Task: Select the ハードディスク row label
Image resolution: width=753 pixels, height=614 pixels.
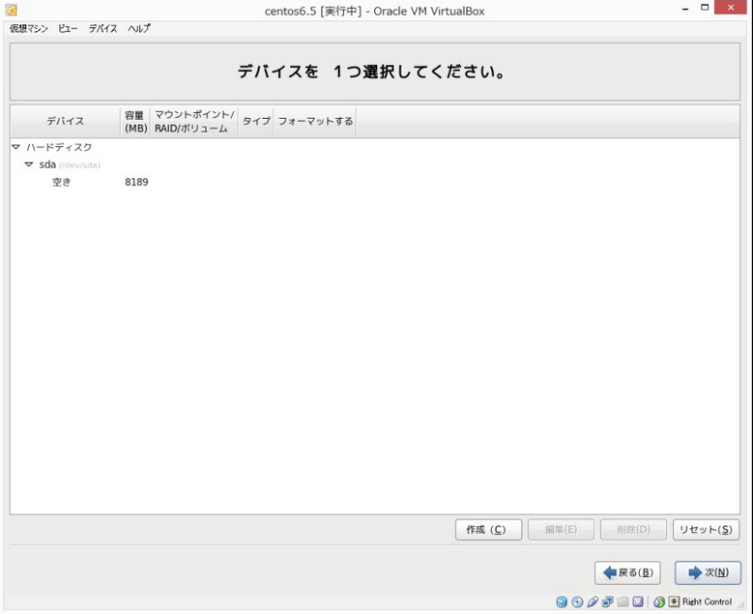Action: click(x=59, y=147)
